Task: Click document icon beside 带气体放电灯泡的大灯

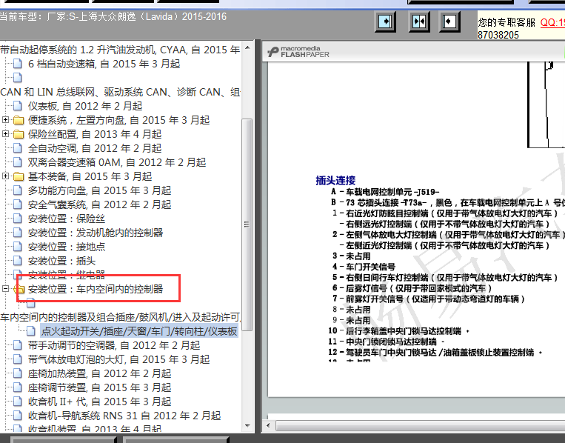Action: [18, 359]
